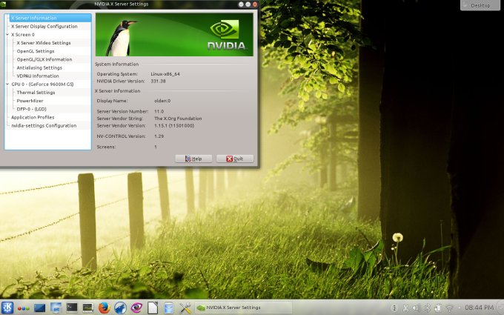Image resolution: width=504 pixels, height=315 pixels.
Task: Select X Server Display Configuration
Action: coord(44,27)
